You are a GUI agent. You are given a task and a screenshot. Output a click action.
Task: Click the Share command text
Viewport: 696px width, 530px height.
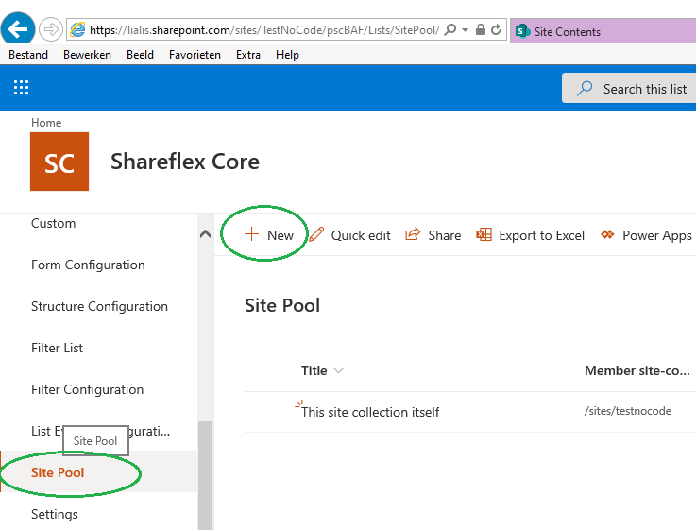pos(444,235)
